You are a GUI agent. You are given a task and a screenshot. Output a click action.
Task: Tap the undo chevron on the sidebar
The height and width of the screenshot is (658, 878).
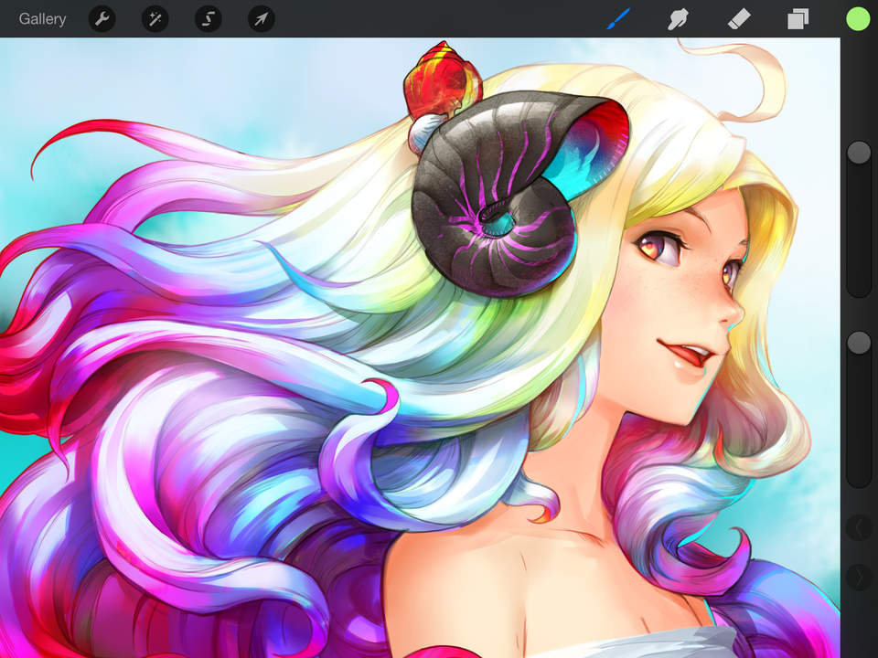858,527
